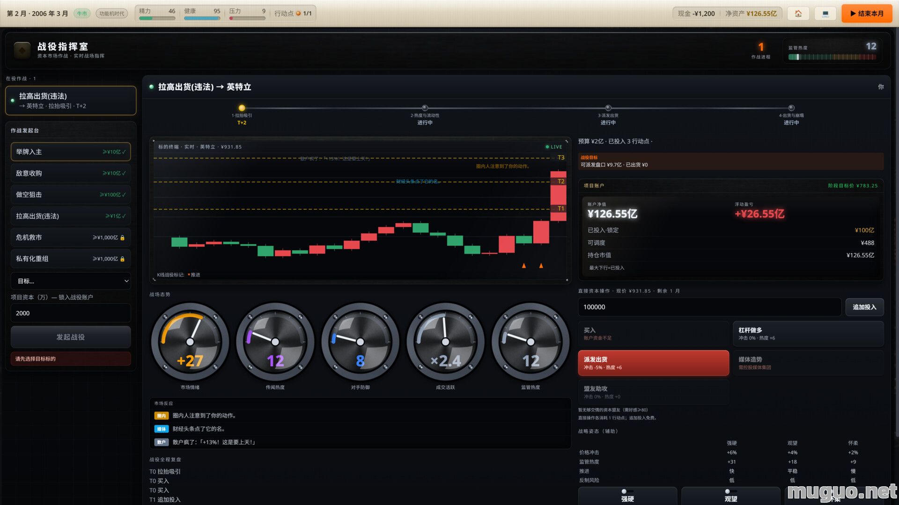This screenshot has width=899, height=505.
Task: Click the 精力 energy bar
Action: [157, 18]
